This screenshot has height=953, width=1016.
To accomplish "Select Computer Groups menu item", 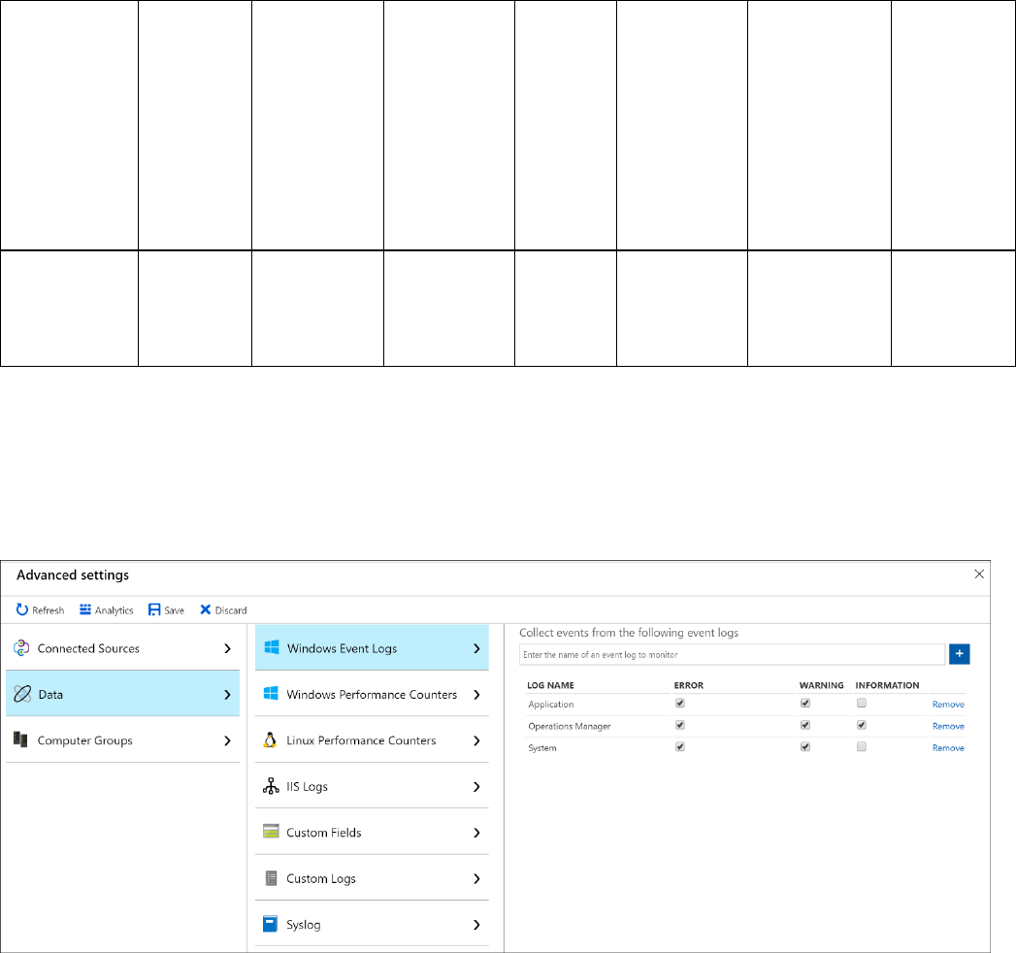I will click(122, 739).
